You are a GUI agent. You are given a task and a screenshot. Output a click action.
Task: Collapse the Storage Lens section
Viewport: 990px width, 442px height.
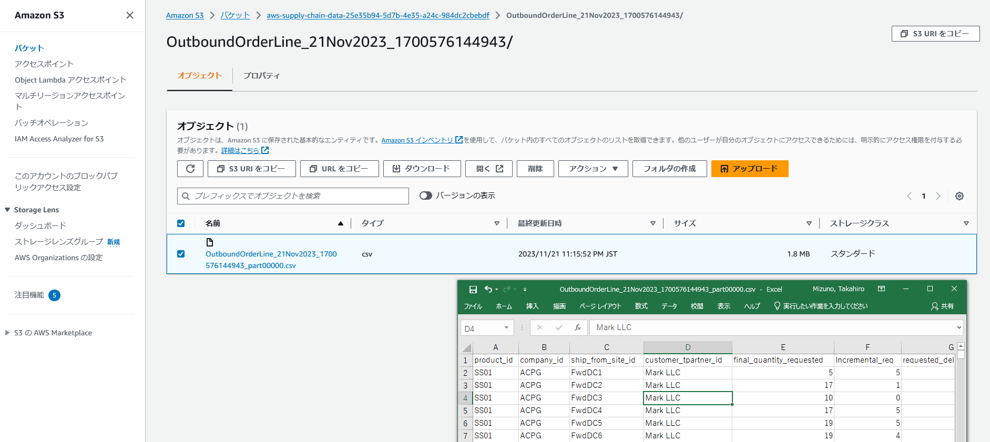(7, 210)
